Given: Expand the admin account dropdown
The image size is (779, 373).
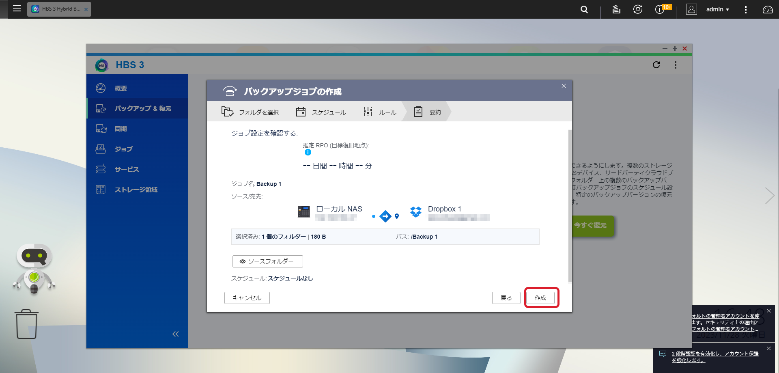Looking at the screenshot, I should [717, 9].
